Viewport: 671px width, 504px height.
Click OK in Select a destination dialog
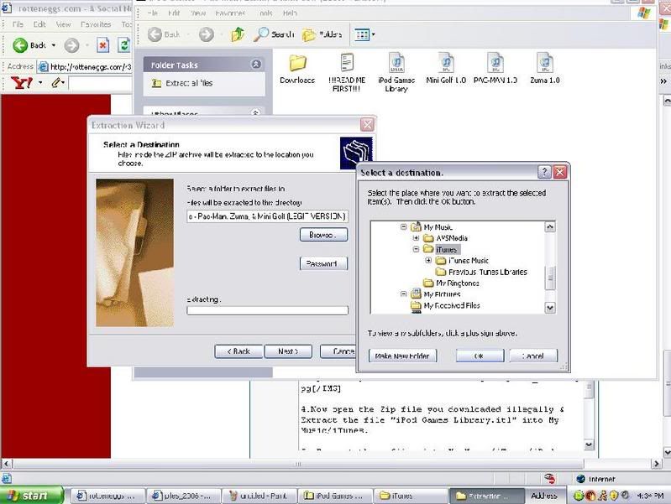(x=480, y=356)
